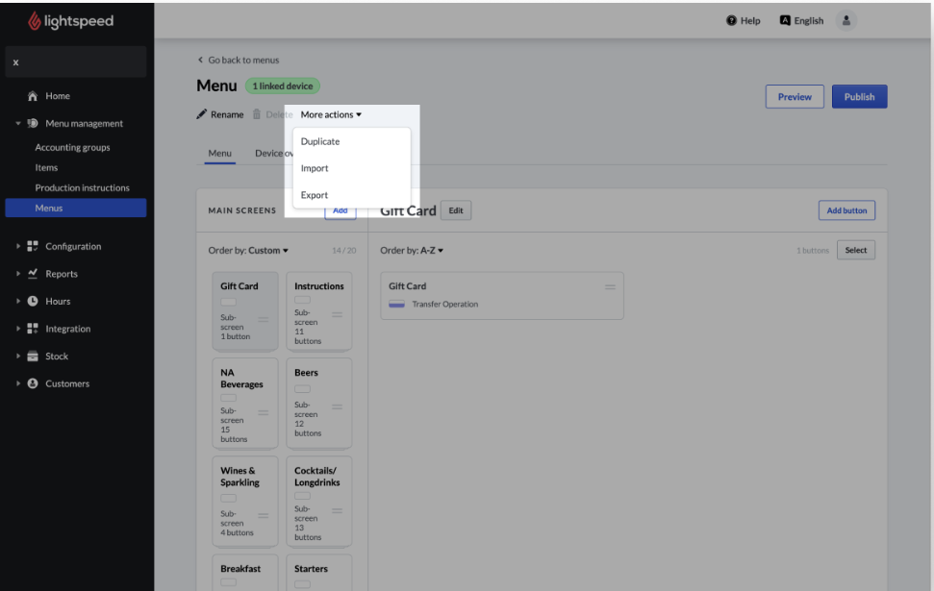Click the Preview button
This screenshot has width=934, height=591.
[795, 96]
